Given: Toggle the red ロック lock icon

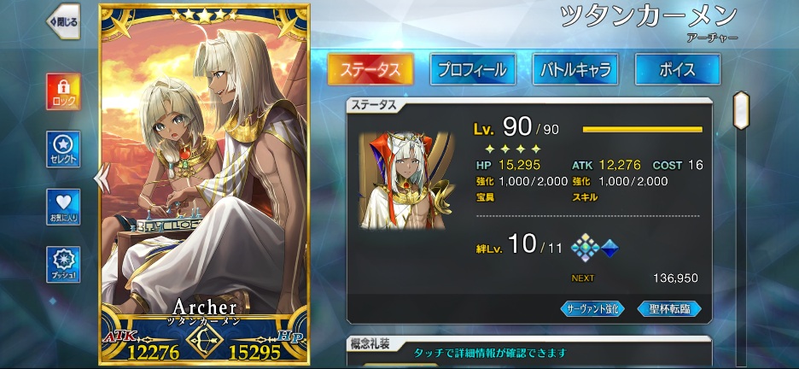Looking at the screenshot, I should [63, 91].
